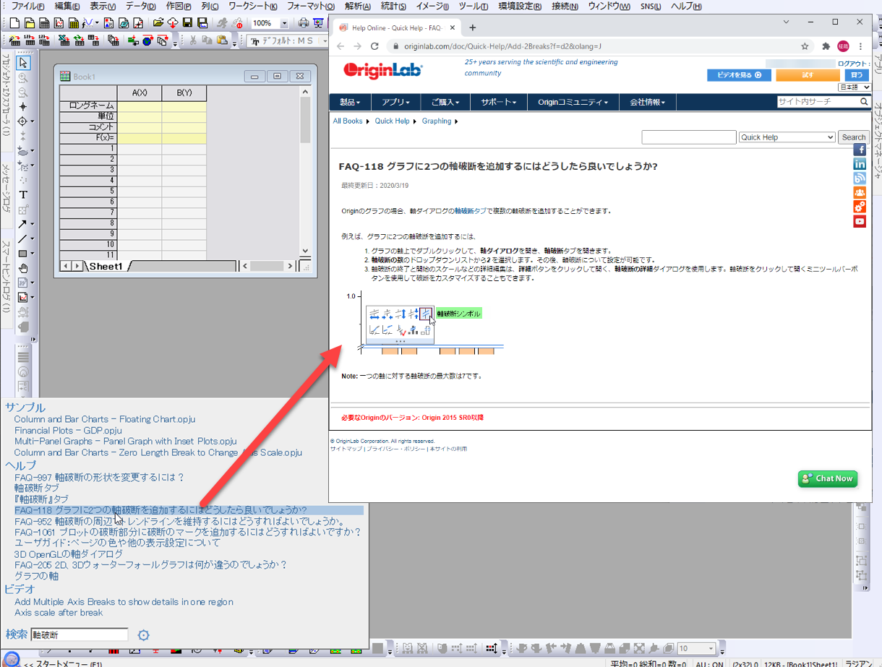The height and width of the screenshot is (667, 882).
Task: Select the Arrow drawing tool
Action: click(22, 224)
